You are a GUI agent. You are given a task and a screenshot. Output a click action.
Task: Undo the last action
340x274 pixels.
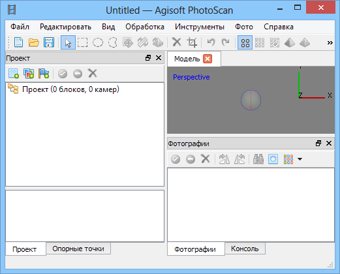[x=211, y=42]
